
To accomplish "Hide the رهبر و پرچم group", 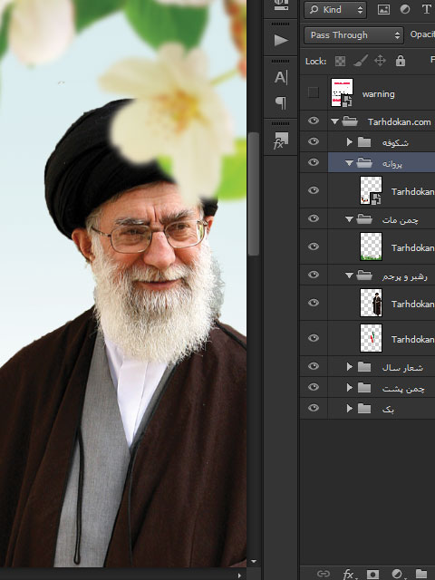I will pyautogui.click(x=314, y=275).
